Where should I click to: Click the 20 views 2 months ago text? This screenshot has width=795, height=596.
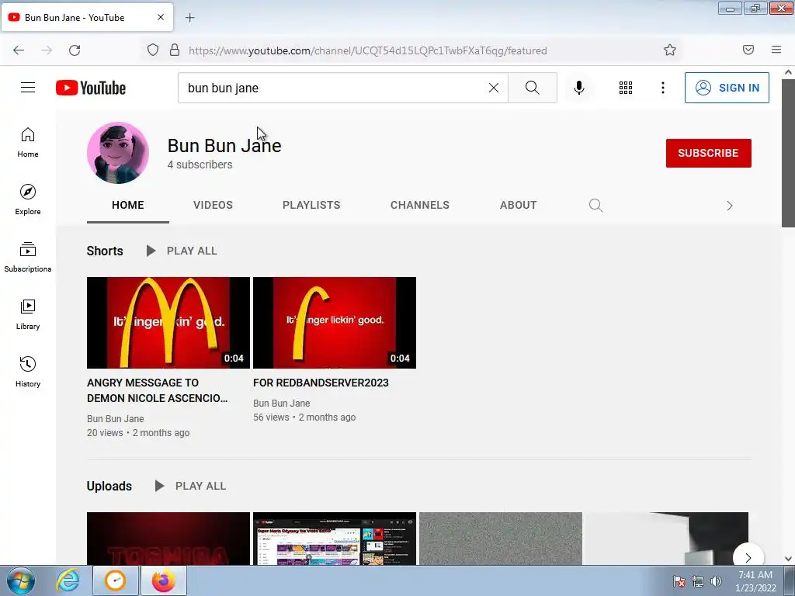point(138,433)
